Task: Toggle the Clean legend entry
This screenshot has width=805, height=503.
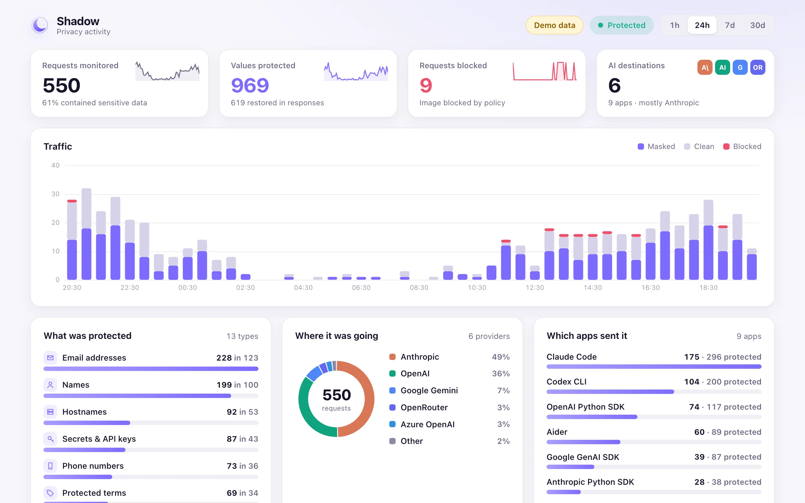Action: click(699, 146)
